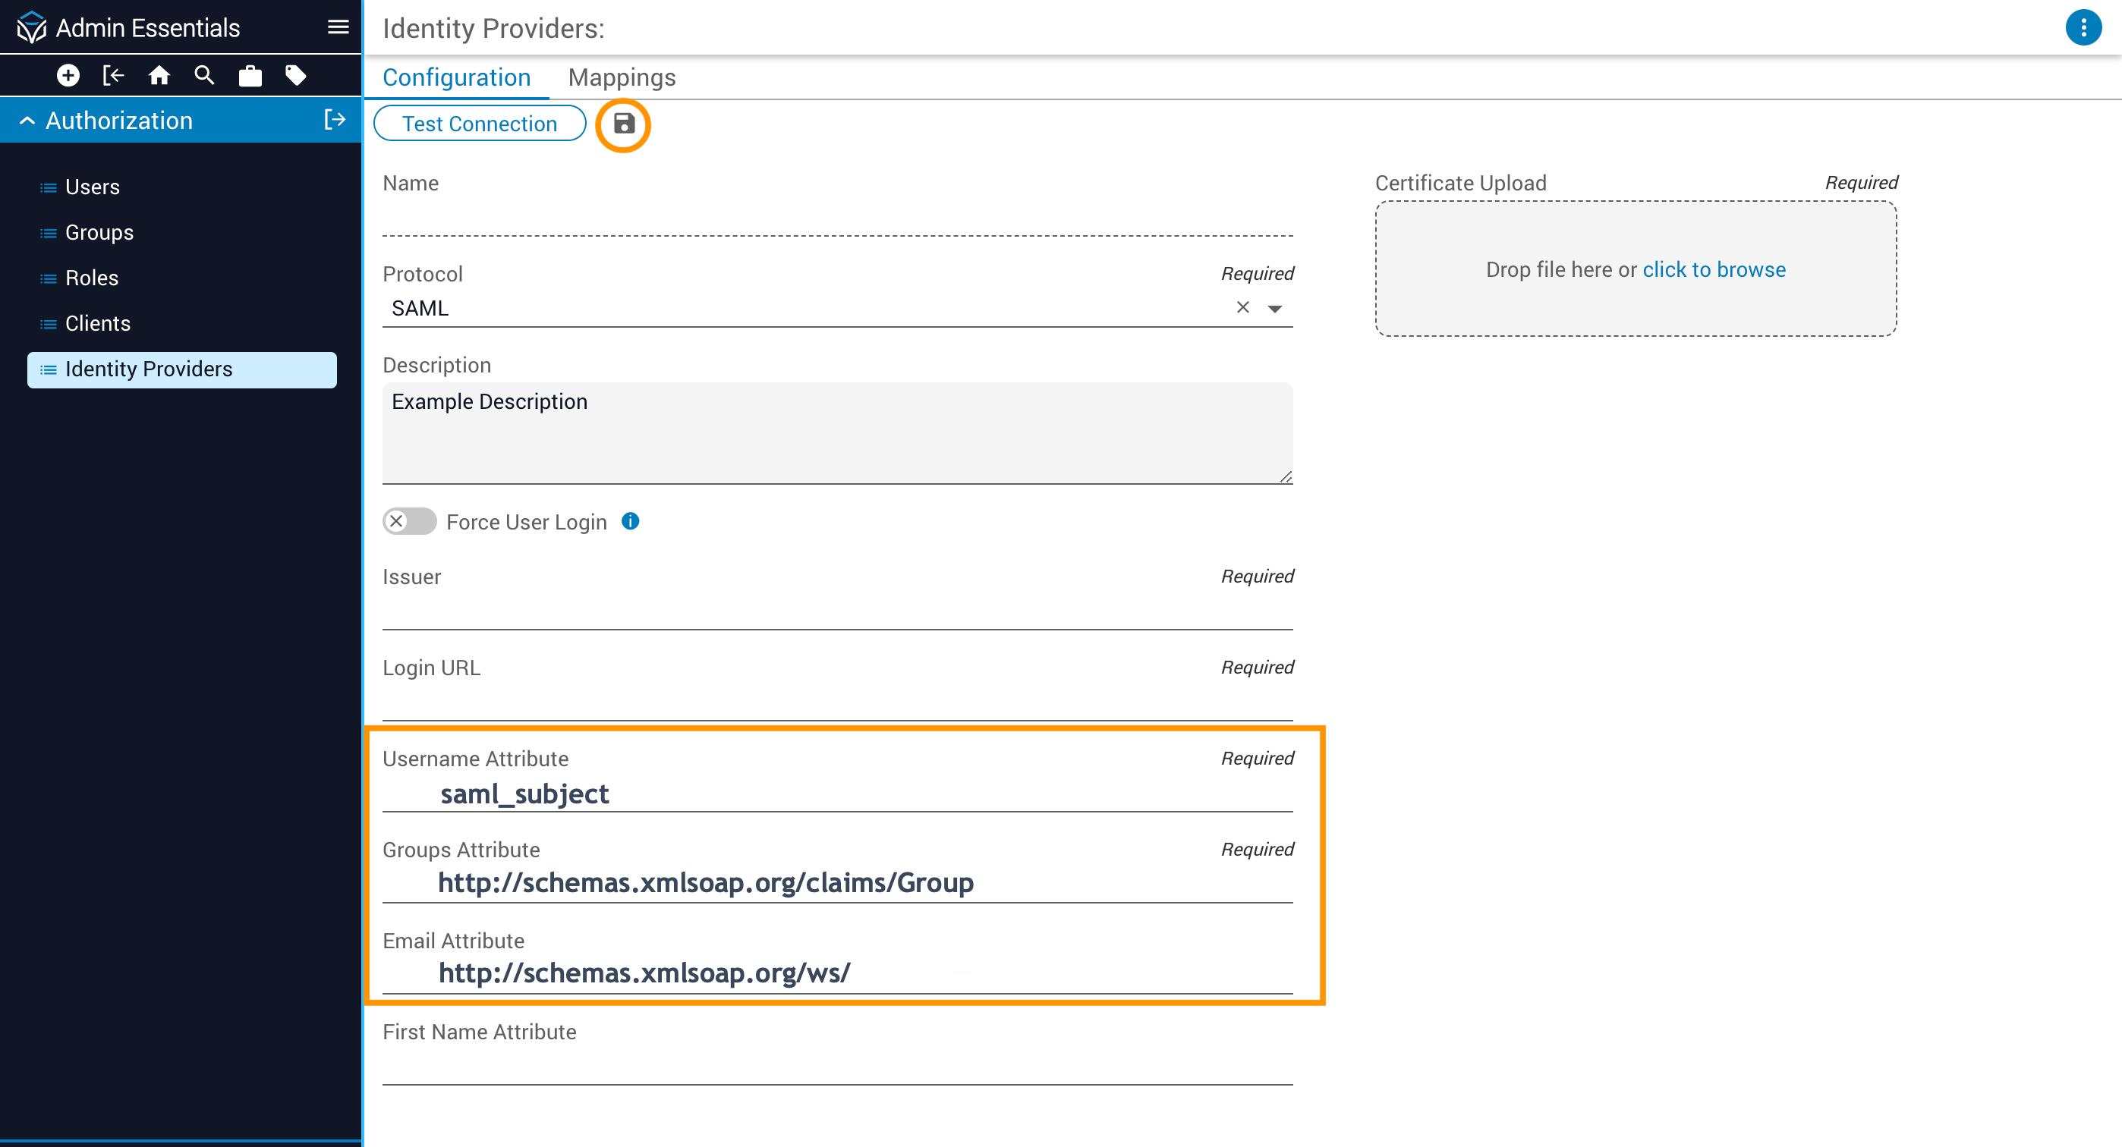Open the vertical three-dot menu top right
Image resolution: width=2122 pixels, height=1147 pixels.
2083,28
